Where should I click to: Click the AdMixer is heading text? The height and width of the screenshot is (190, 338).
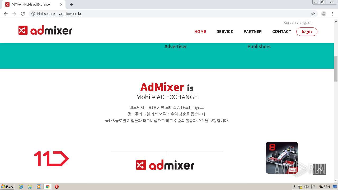(x=167, y=87)
